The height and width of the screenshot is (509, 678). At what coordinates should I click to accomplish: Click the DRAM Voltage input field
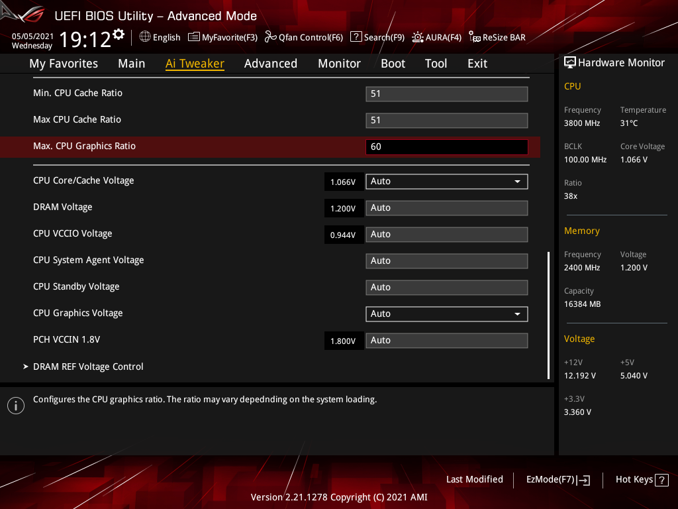[x=446, y=208]
